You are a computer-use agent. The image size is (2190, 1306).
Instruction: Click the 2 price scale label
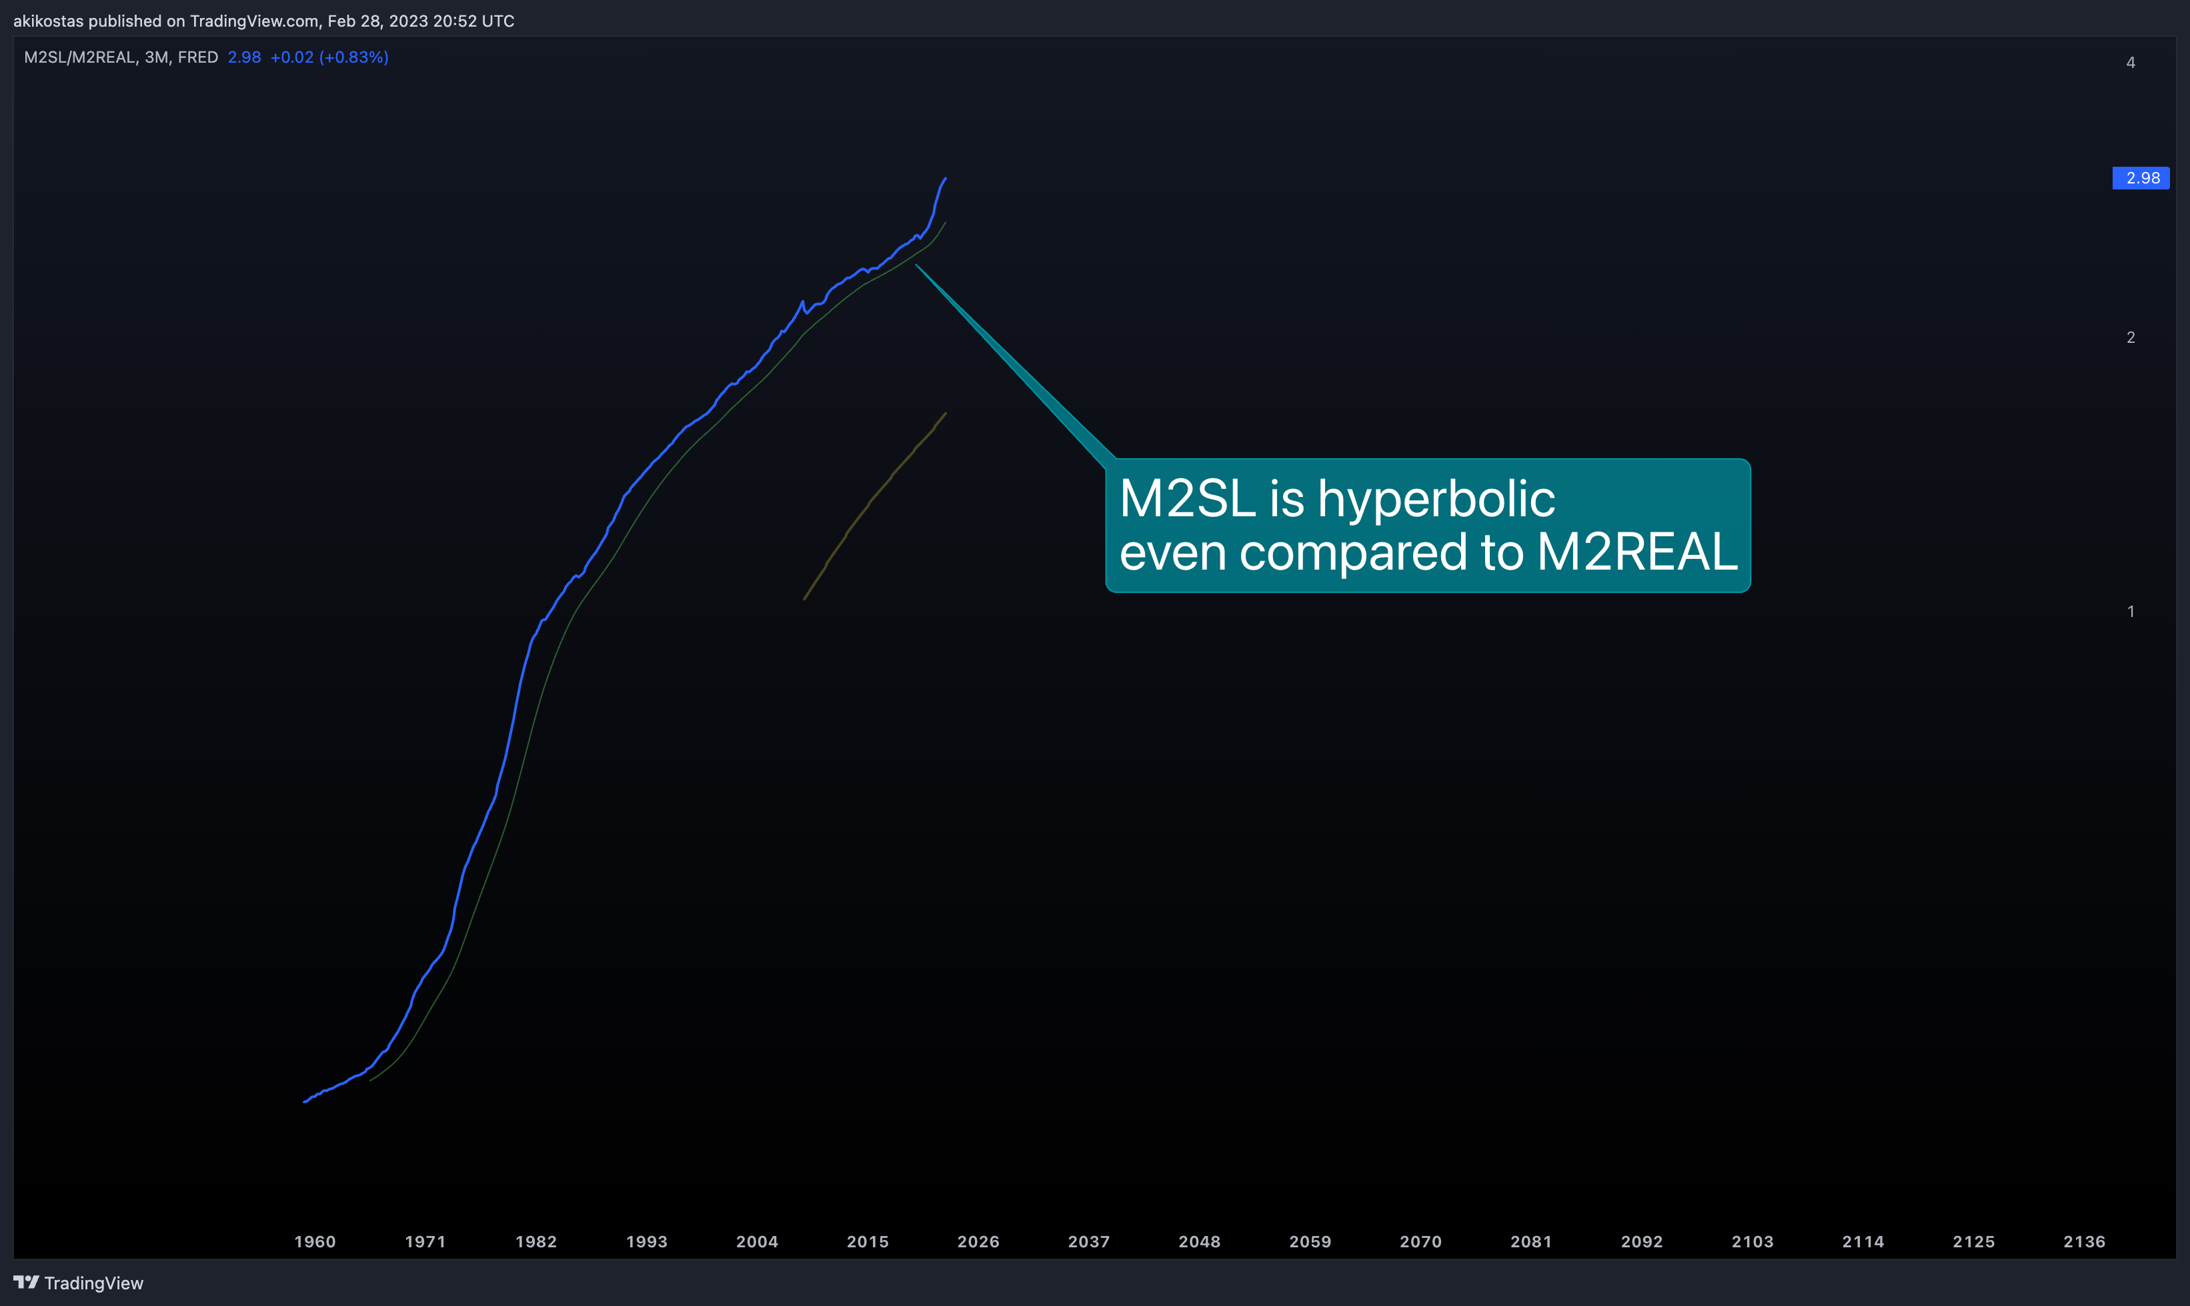(x=2131, y=337)
